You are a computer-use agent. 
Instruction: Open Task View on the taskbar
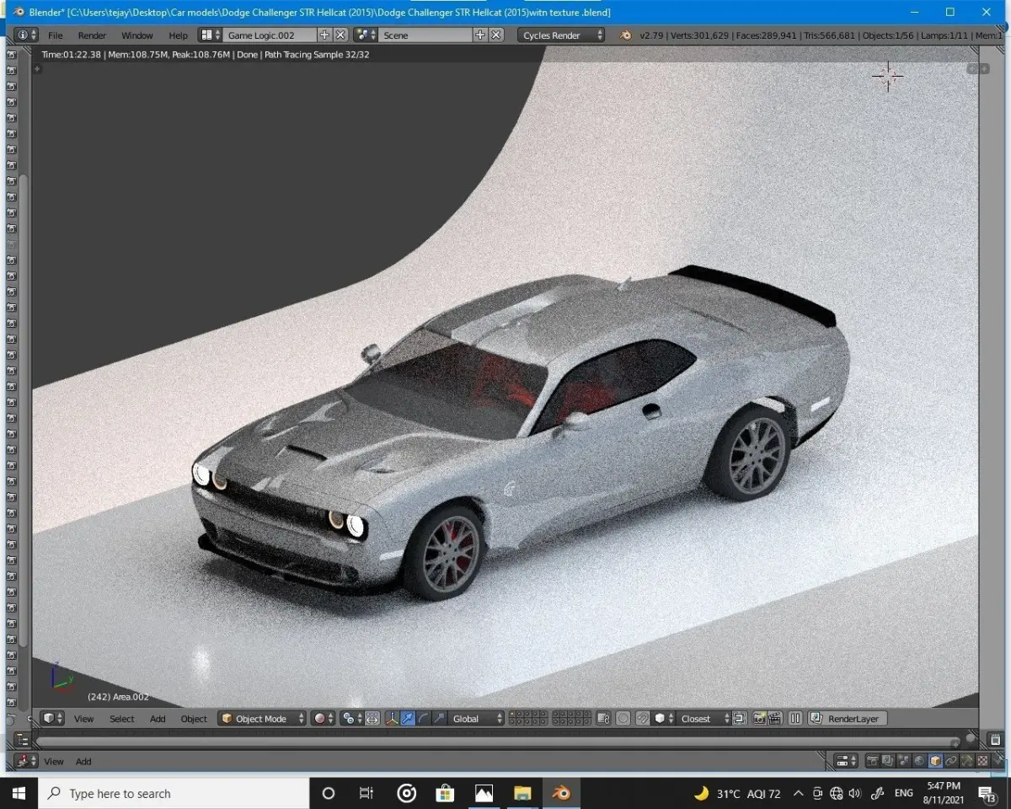coord(366,793)
